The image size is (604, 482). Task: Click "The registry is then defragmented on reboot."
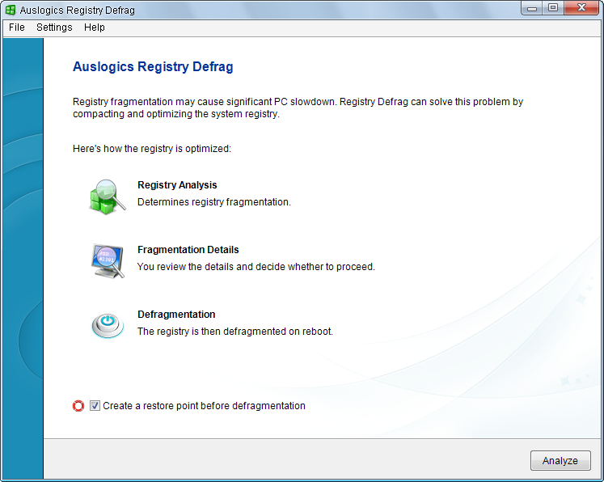pos(235,332)
